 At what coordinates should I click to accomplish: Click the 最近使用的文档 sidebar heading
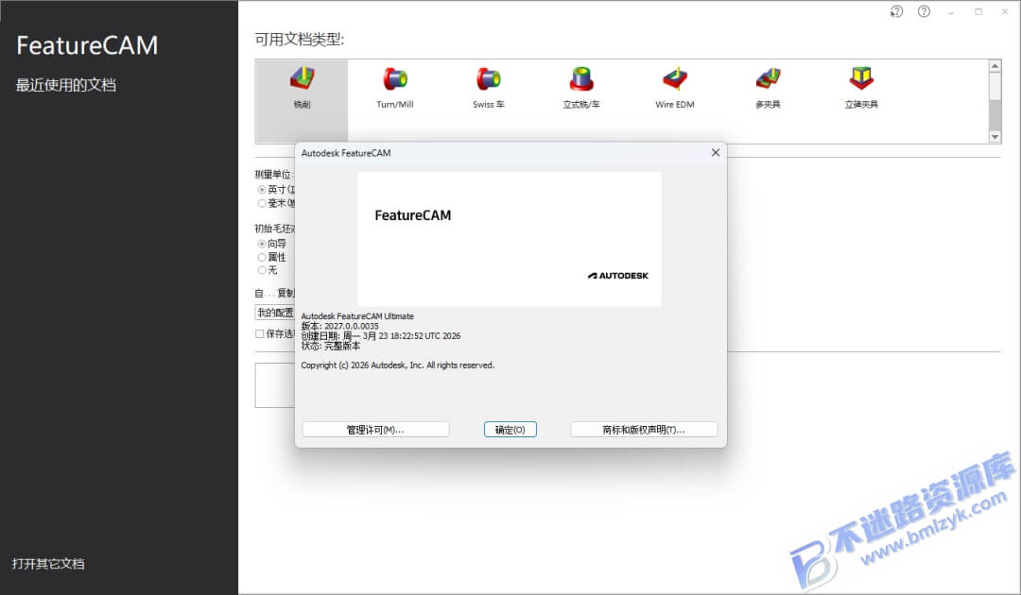click(x=66, y=85)
